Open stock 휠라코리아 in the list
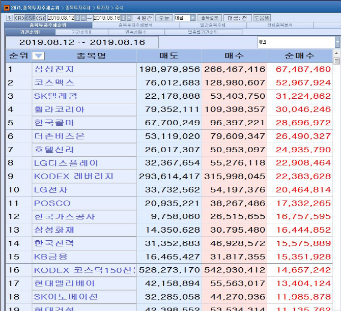 (59, 109)
